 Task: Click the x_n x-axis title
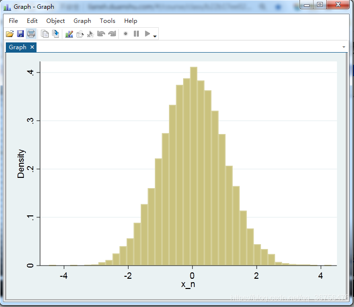coord(188,284)
